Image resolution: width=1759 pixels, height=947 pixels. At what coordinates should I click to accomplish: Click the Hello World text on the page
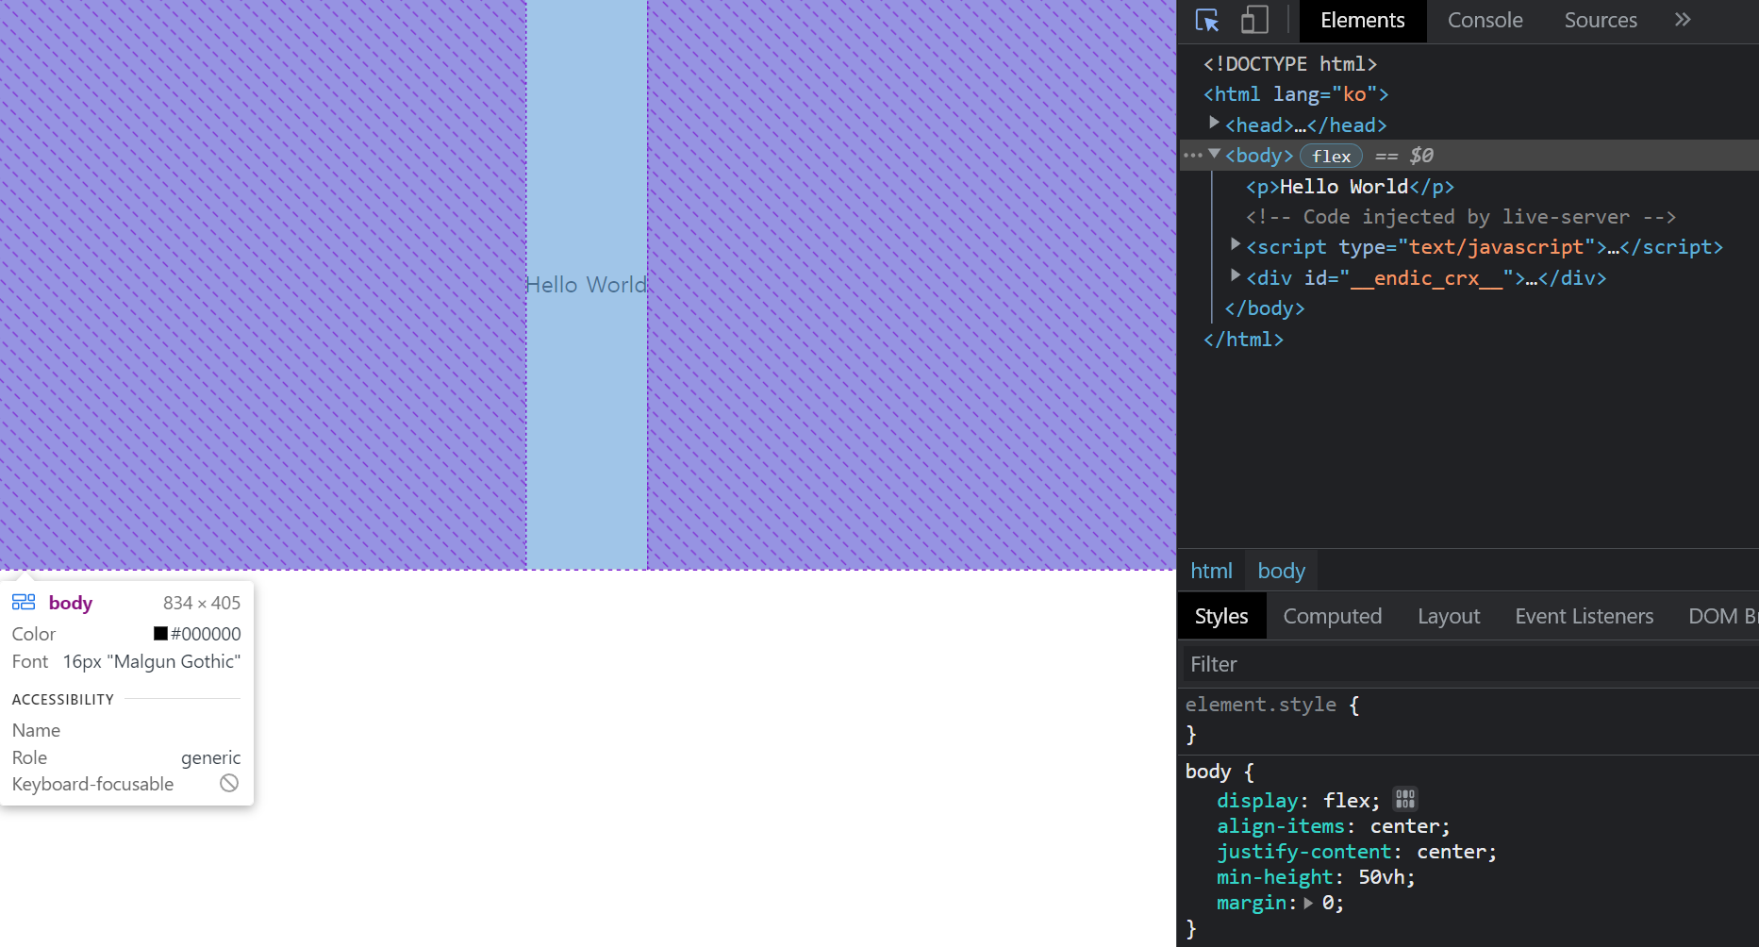587,285
